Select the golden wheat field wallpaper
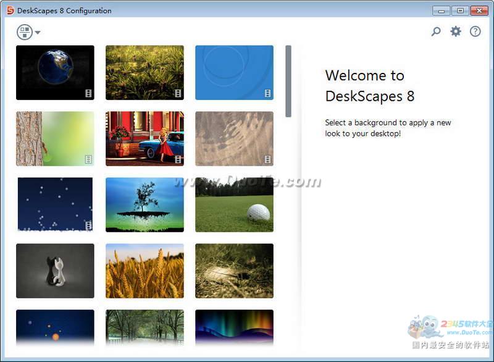Screen dimensions: 494x362 point(144,271)
